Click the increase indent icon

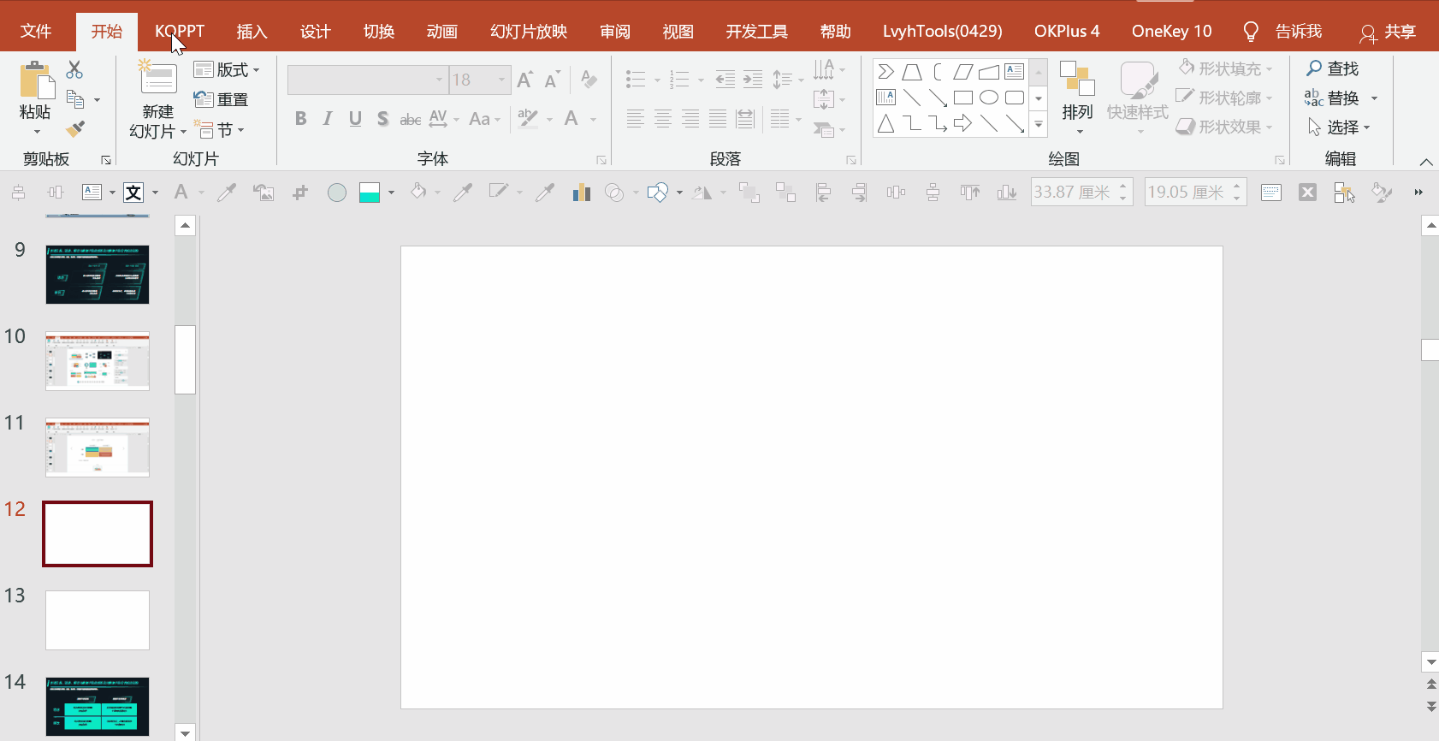pyautogui.click(x=753, y=80)
